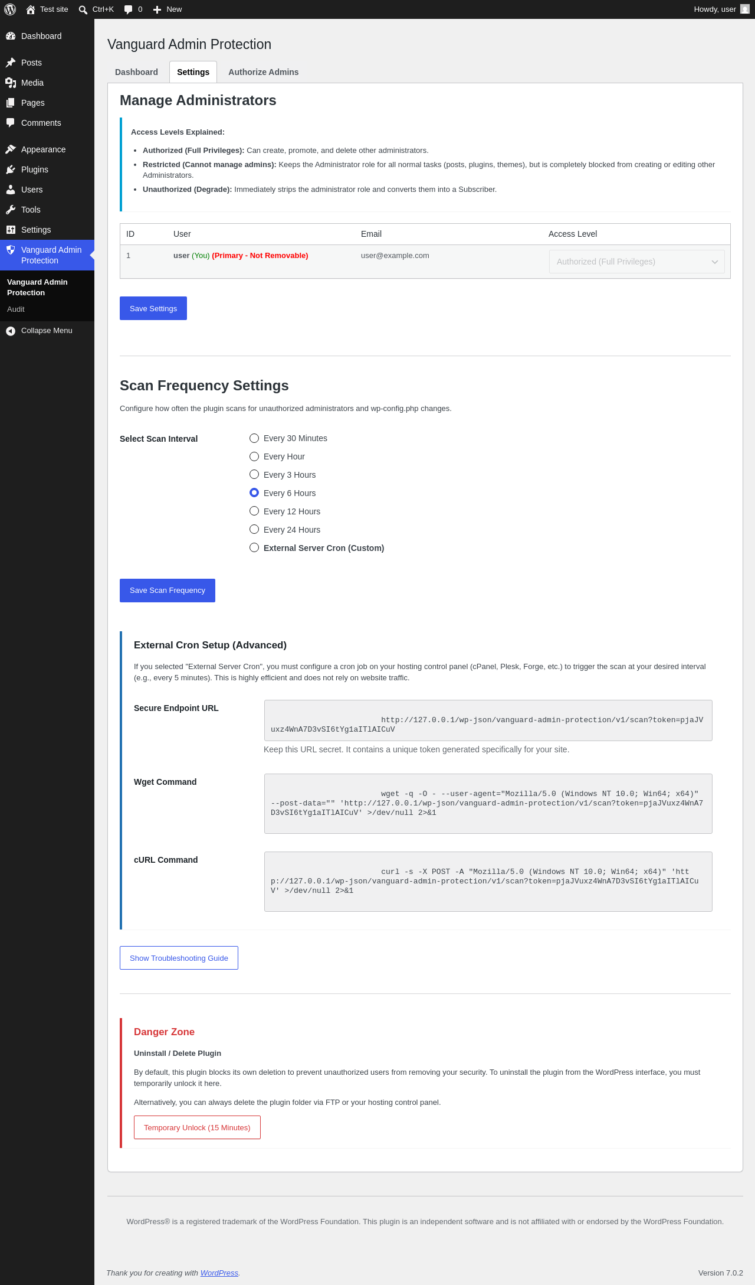Open the user avatar in admin bar

tap(745, 9)
